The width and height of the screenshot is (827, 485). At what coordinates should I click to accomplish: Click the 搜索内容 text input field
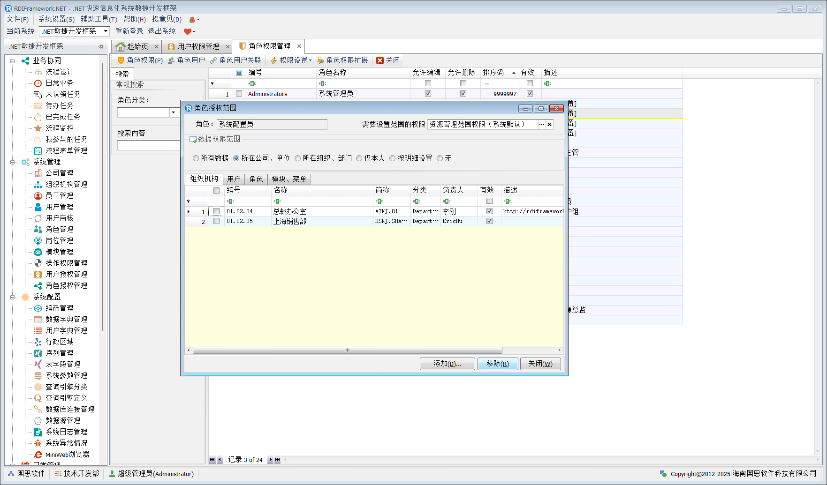pyautogui.click(x=149, y=146)
